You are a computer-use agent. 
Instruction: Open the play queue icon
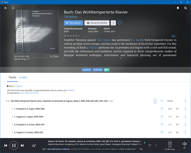point(34,146)
